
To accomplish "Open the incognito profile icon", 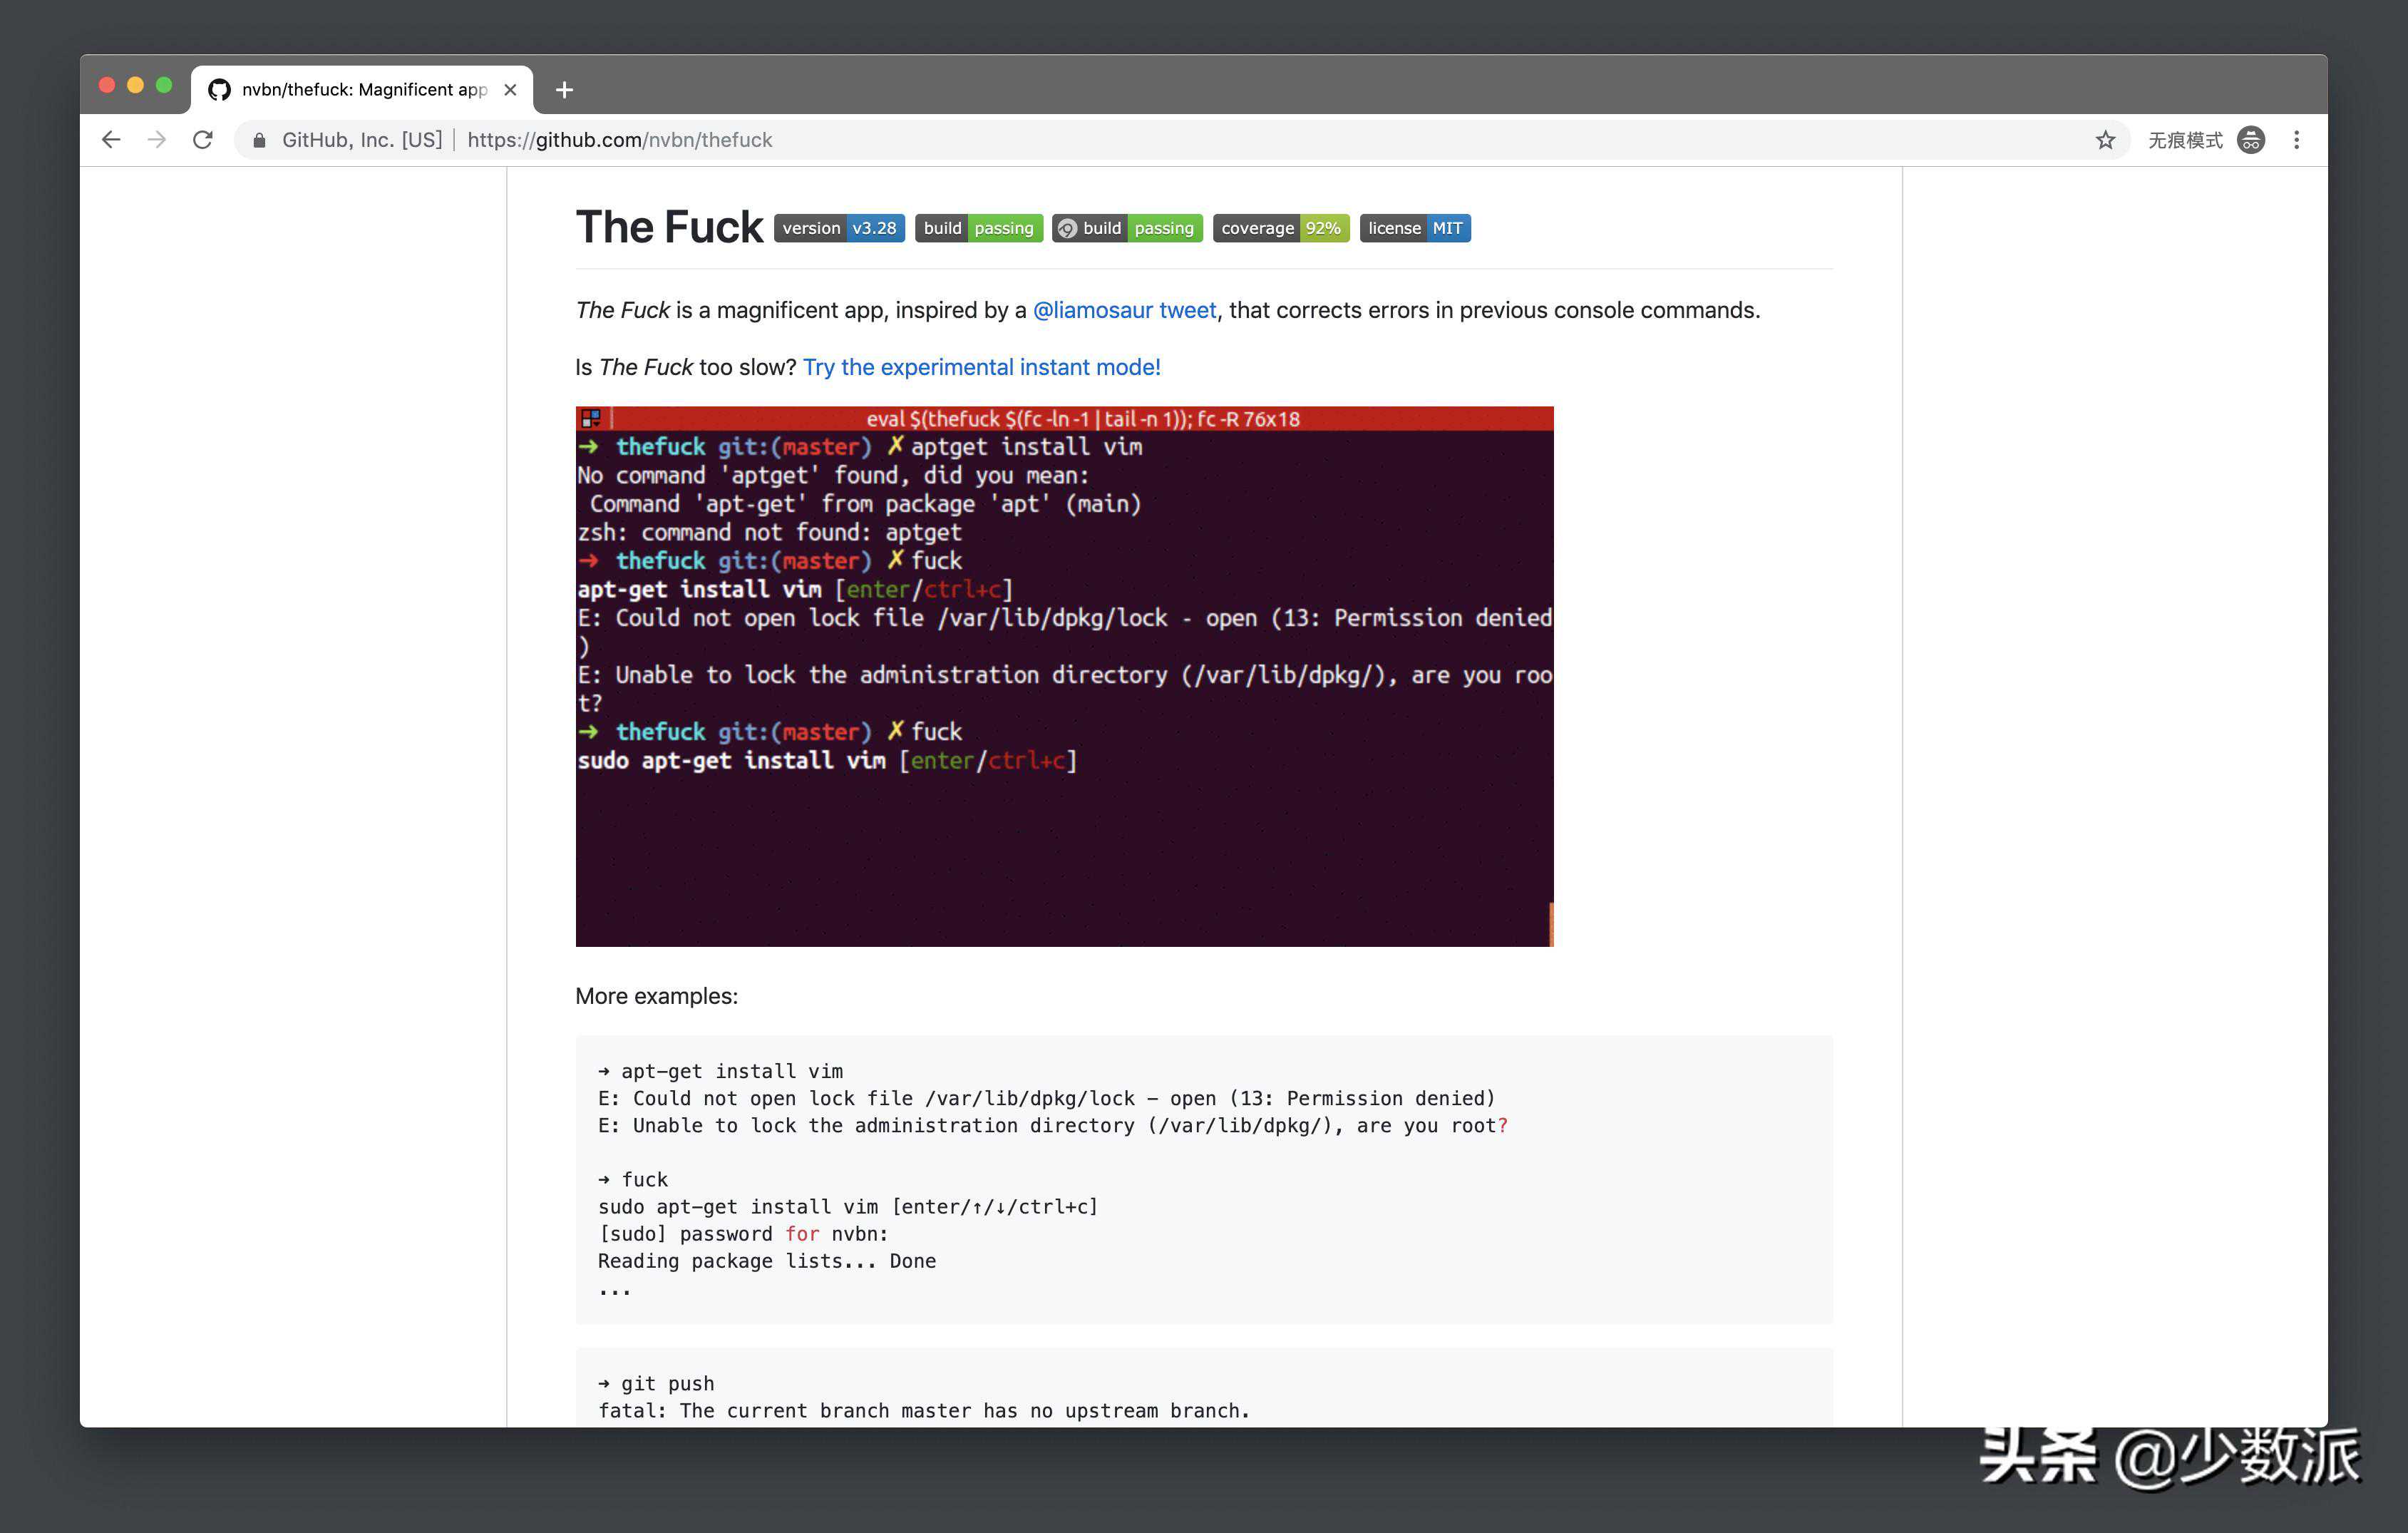I will (2251, 140).
